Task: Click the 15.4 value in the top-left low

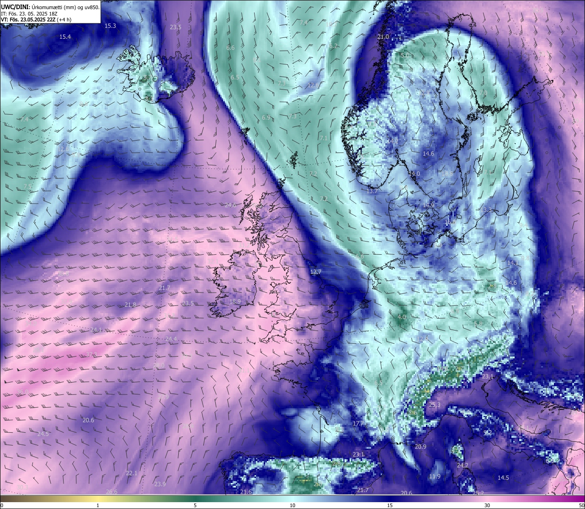Action: click(x=65, y=37)
